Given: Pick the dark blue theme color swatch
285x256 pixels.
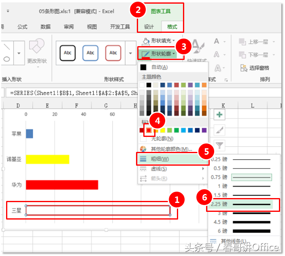Looking at the screenshot, I should pyautogui.click(x=162, y=85).
